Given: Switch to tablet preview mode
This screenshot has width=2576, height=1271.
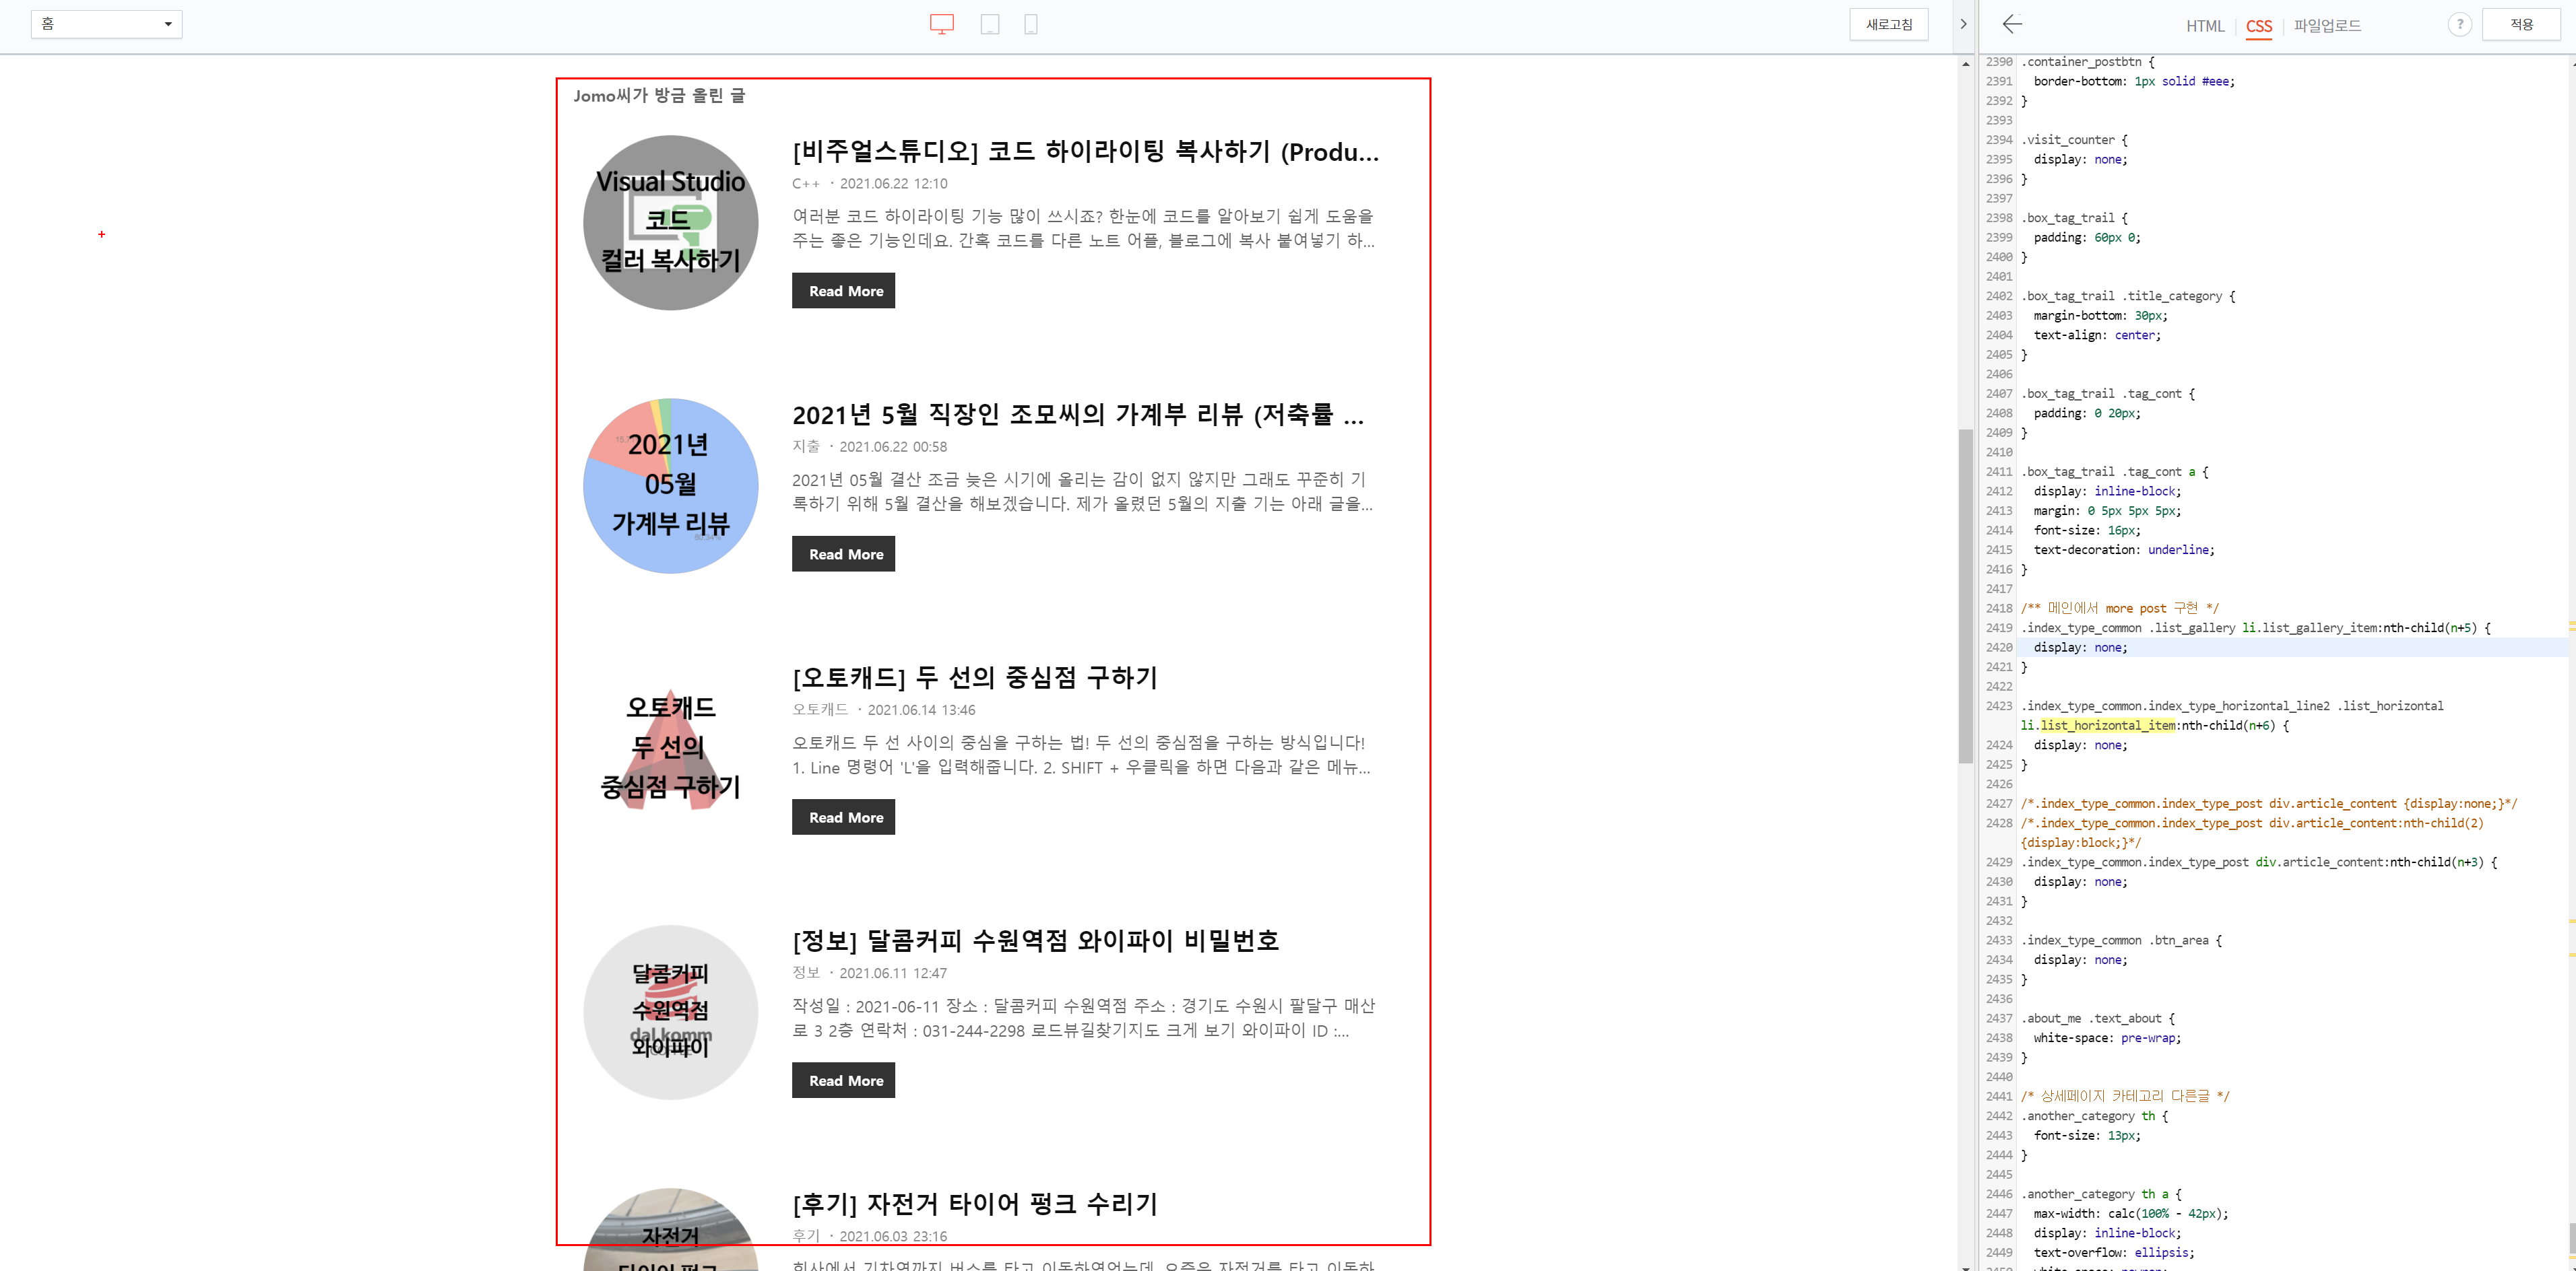Looking at the screenshot, I should tap(989, 25).
